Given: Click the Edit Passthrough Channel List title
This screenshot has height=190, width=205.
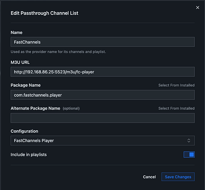Looking at the screenshot, I should [45, 13].
